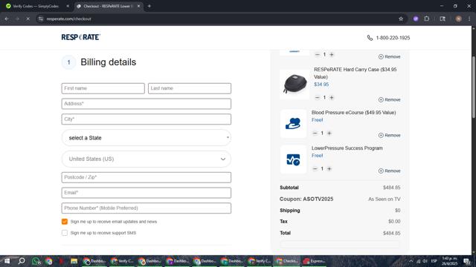476x267 pixels.
Task: Open the browser extensions puzzle menu
Action: pyautogui.click(x=426, y=19)
